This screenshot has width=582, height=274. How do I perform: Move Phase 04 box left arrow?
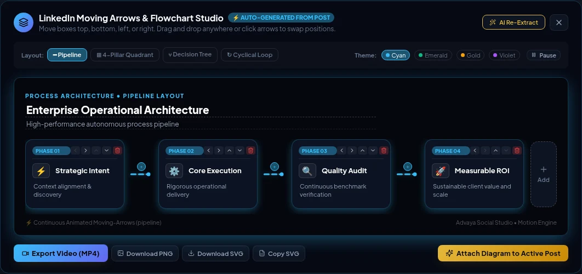pyautogui.click(x=475, y=150)
